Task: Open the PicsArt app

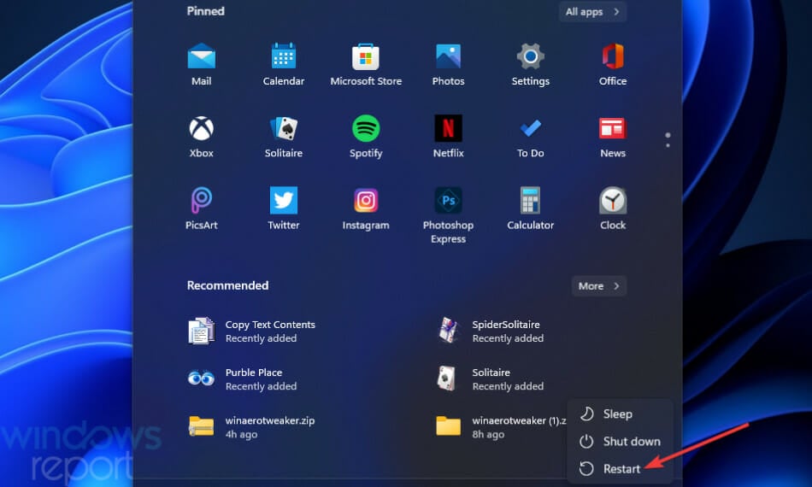Action: pyautogui.click(x=201, y=208)
